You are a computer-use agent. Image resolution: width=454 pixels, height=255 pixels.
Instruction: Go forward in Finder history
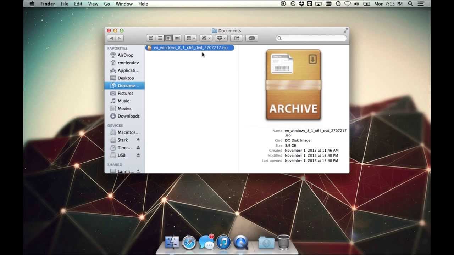tap(119, 38)
